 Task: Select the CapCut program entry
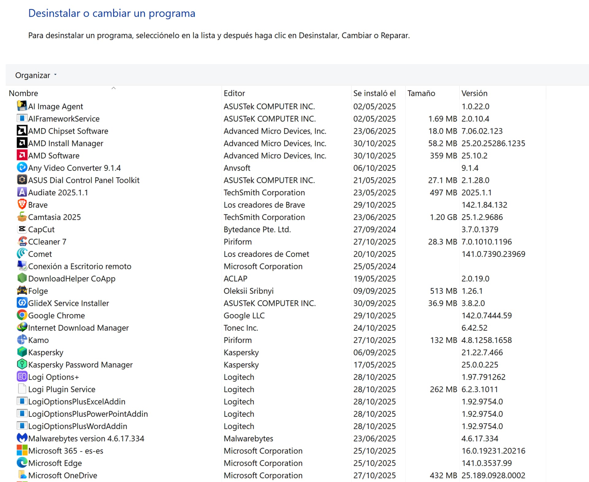point(41,230)
